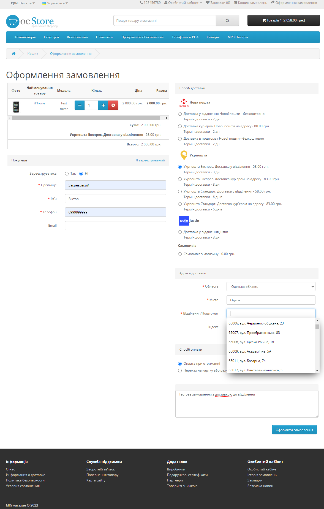Open Телефоны и PDA category menu
Viewport: 324px width, 509px height.
[185, 37]
